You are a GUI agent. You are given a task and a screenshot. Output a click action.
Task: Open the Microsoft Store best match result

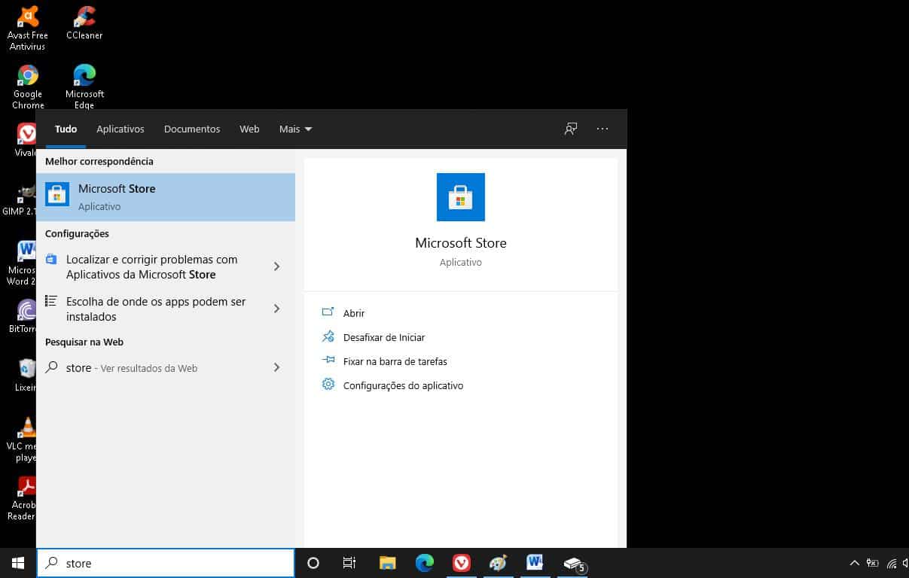[166, 197]
